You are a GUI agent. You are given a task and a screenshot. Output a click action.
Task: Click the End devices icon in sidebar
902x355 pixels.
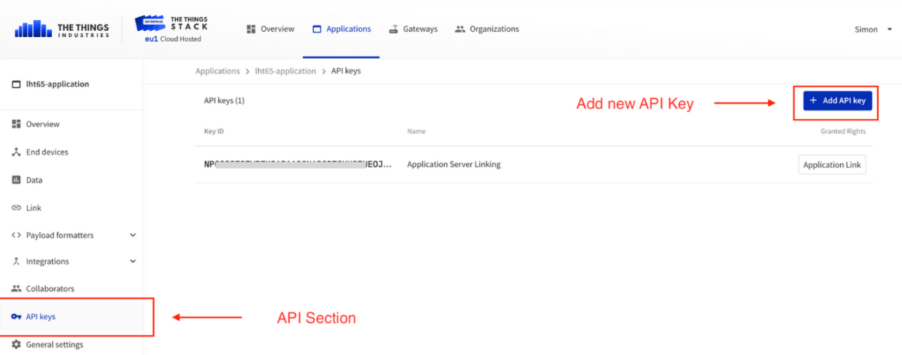coord(16,152)
